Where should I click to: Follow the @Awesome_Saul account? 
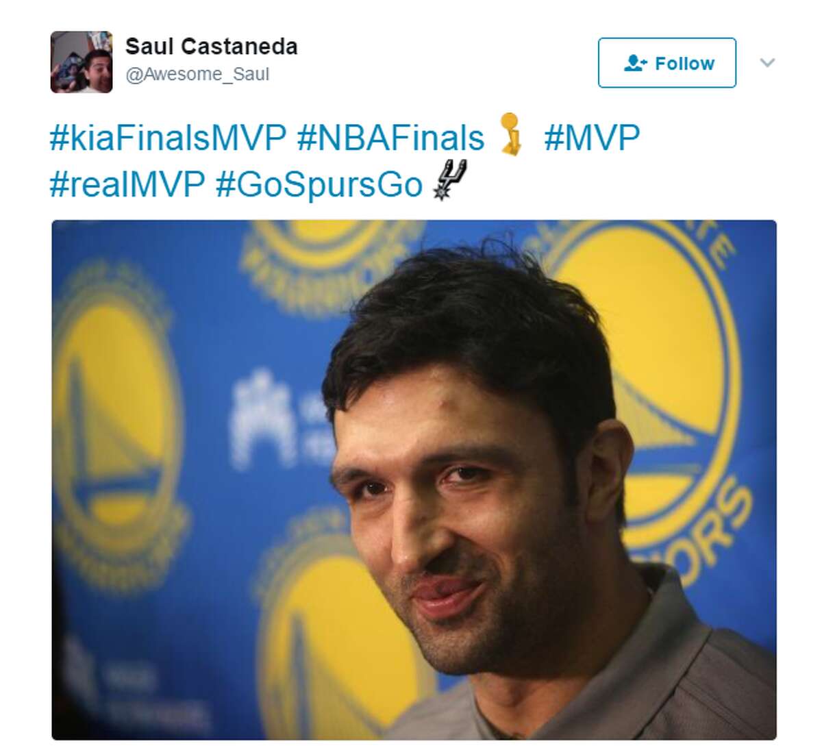667,63
